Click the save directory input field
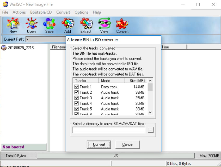221x167 pixels. (109, 130)
